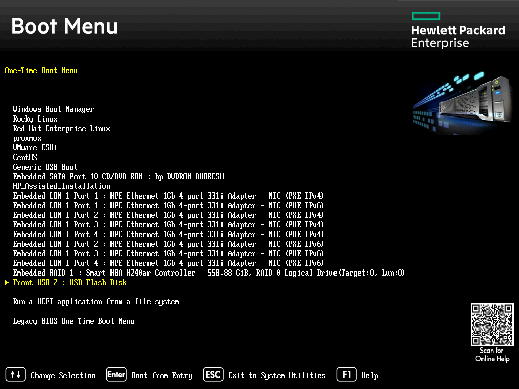Select LOM 1 Port 2 PXE IPv4

168,215
